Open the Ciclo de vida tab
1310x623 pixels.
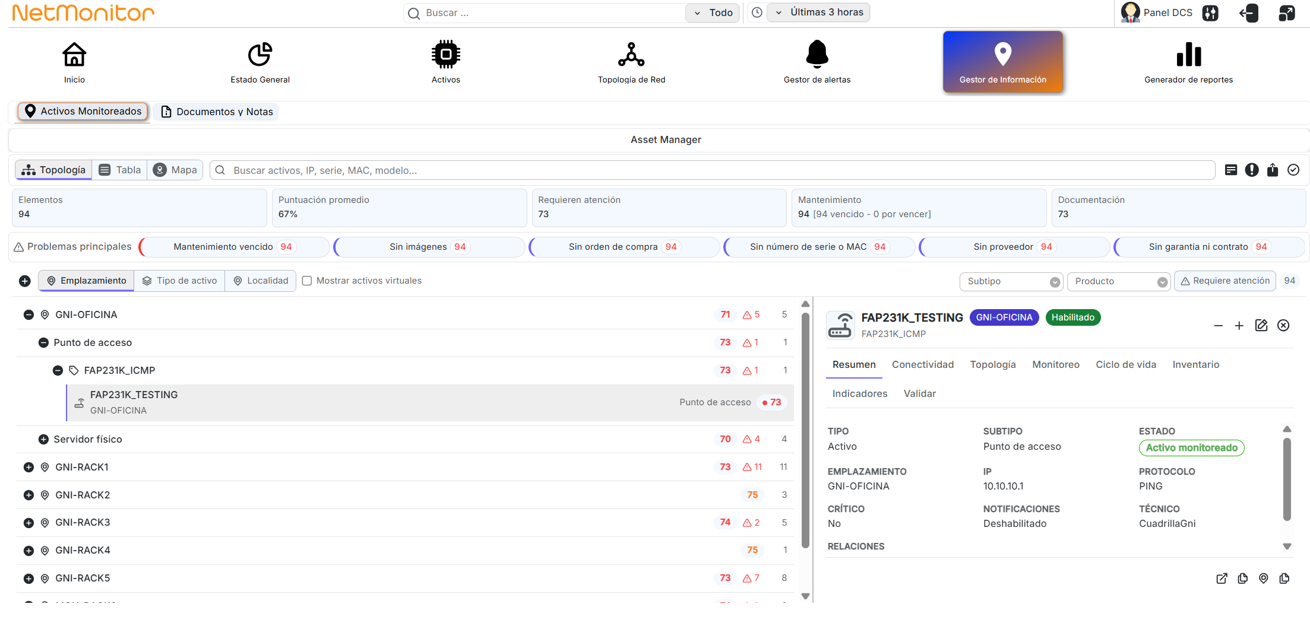pyautogui.click(x=1126, y=364)
